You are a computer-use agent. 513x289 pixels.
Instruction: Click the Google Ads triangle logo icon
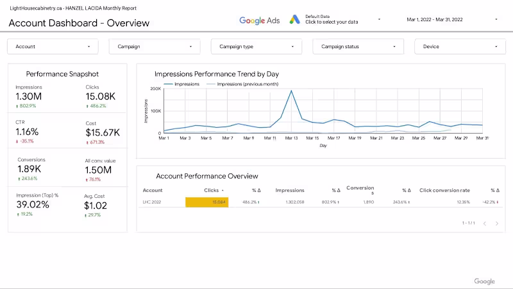click(294, 20)
